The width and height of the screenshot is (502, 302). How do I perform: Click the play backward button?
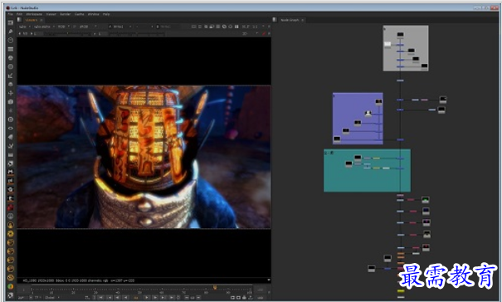point(126,298)
